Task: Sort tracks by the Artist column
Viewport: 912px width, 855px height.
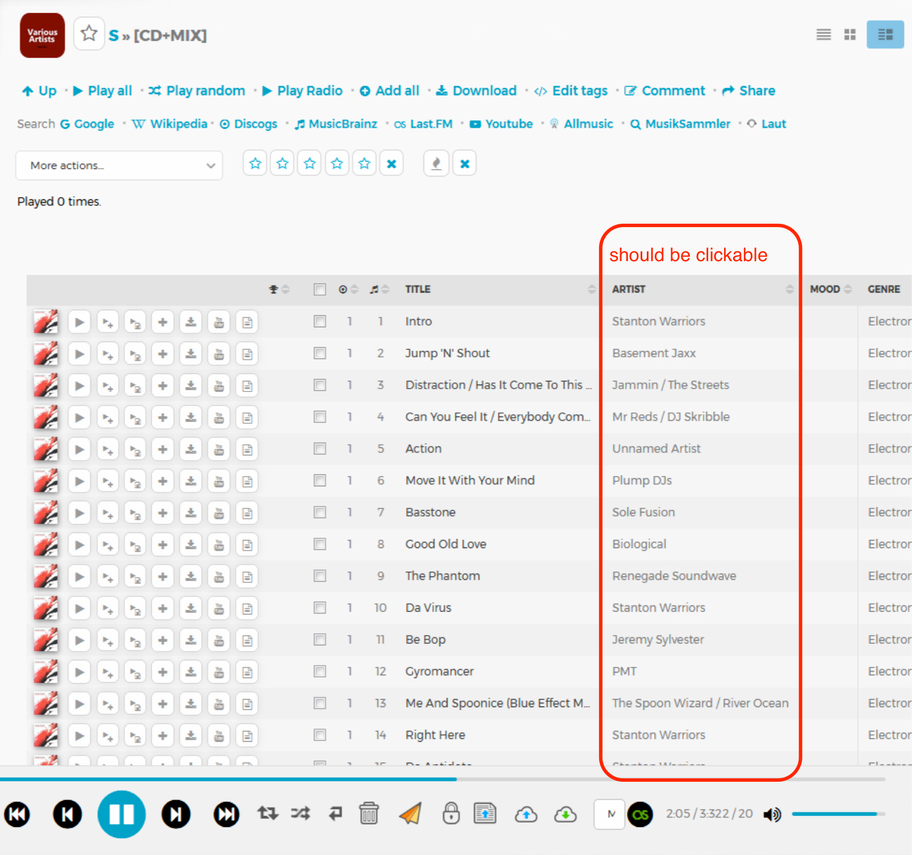Action: point(629,289)
